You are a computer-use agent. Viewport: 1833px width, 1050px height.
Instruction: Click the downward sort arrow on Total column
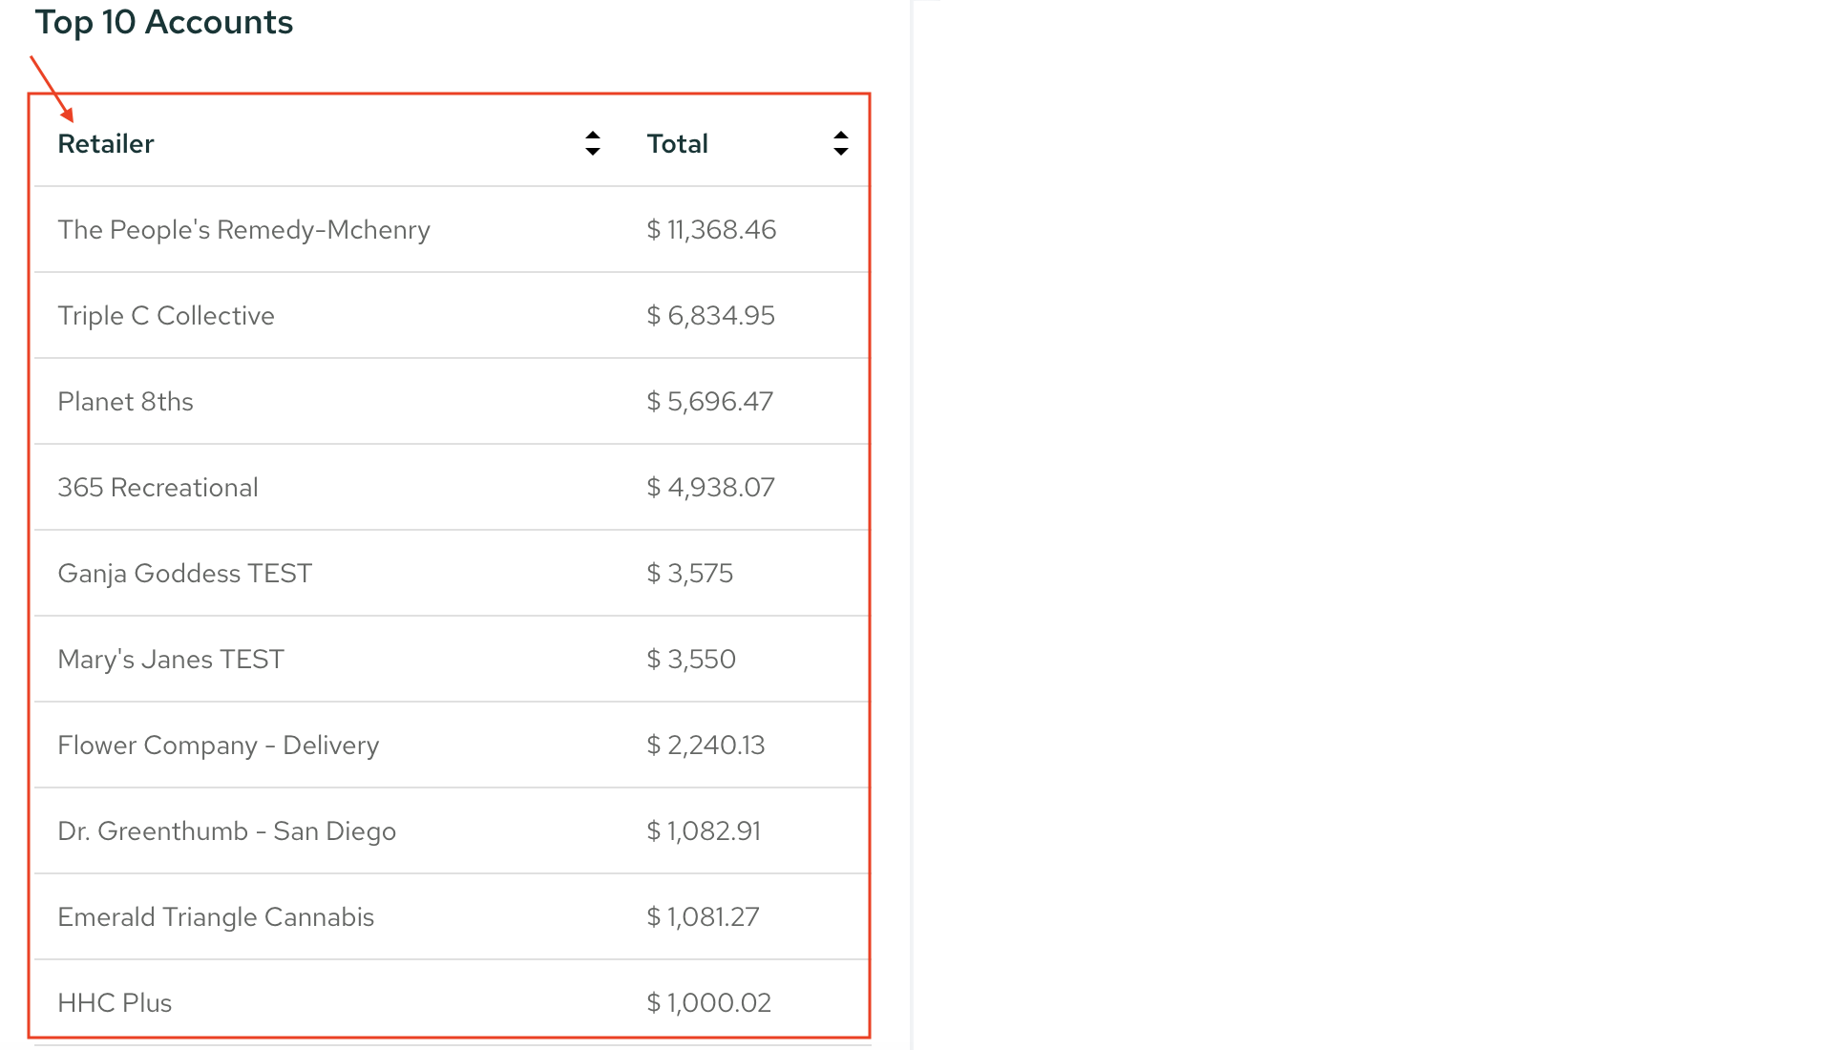point(841,151)
